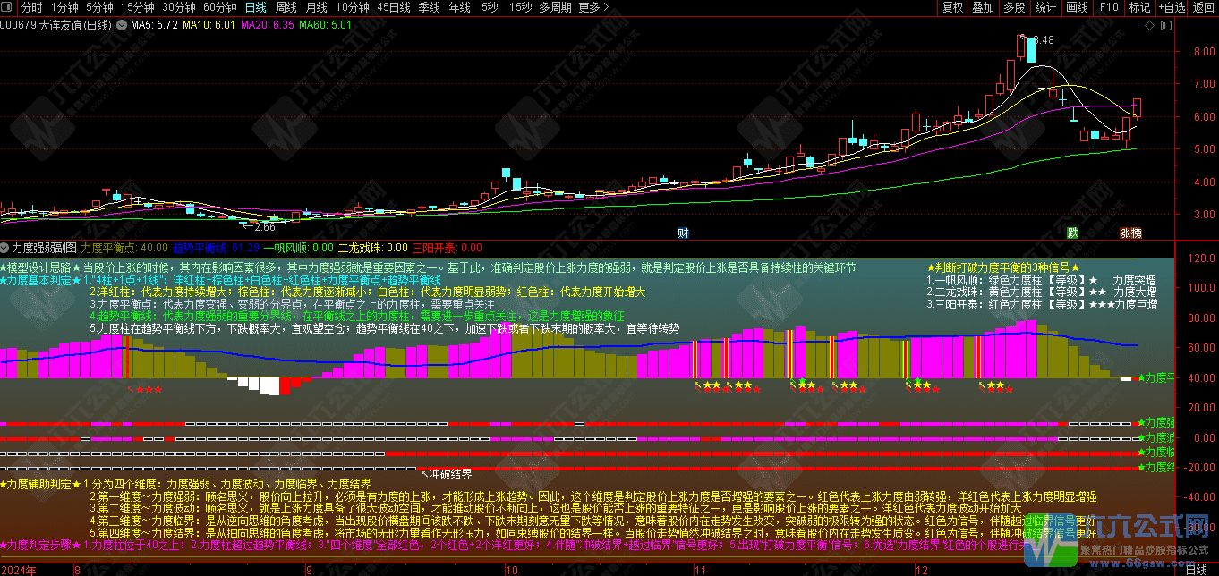
Task: Click the side-panel layout icon near top right
Action: click(1166, 25)
